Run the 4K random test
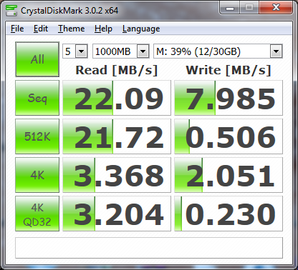 pos(37,175)
